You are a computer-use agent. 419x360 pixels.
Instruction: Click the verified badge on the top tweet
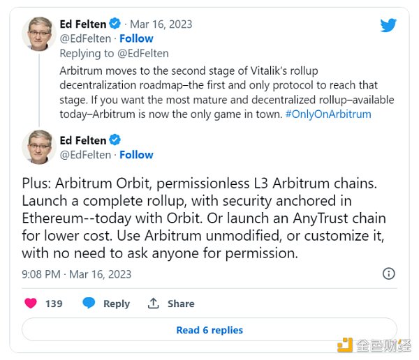coord(115,23)
